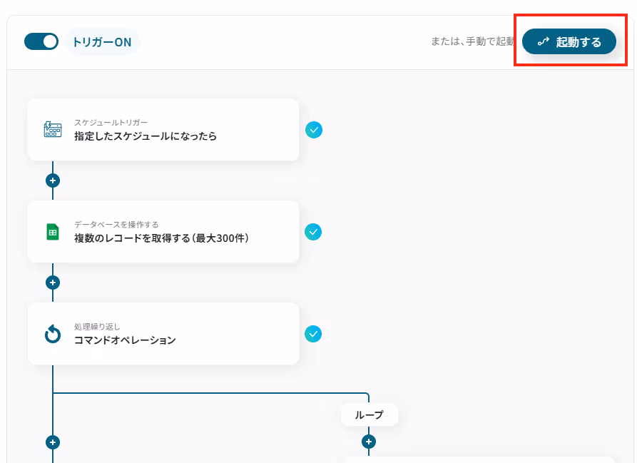Click the 処理繰り返し caption text

pos(97,326)
